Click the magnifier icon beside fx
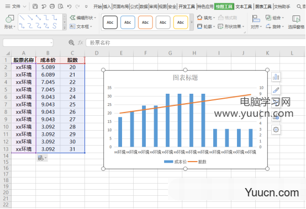 tap(71, 42)
